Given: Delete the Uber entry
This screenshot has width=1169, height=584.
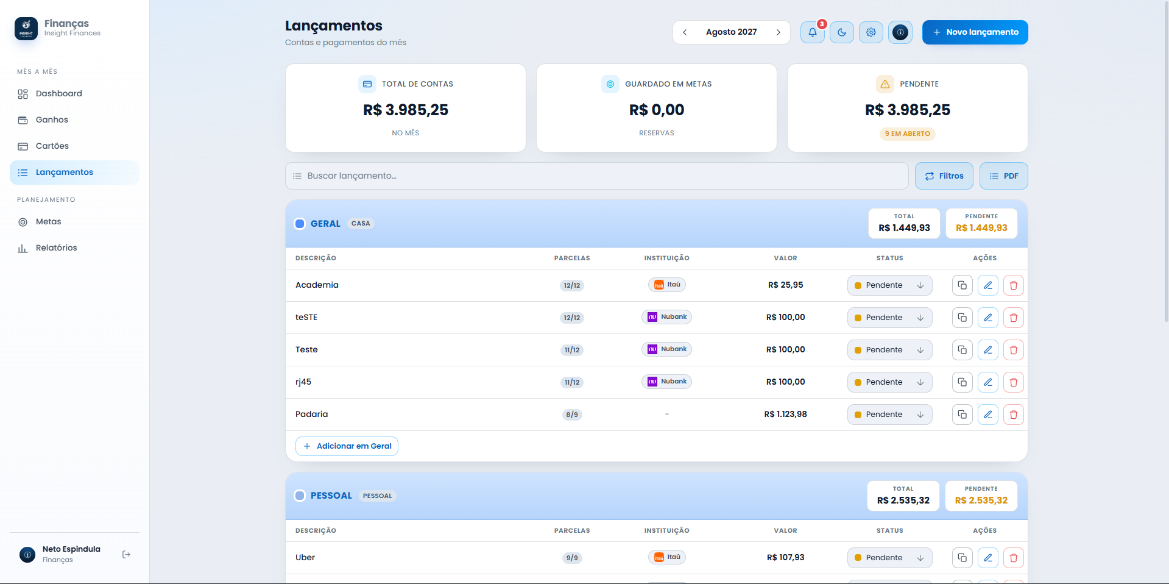Looking at the screenshot, I should pos(1014,558).
